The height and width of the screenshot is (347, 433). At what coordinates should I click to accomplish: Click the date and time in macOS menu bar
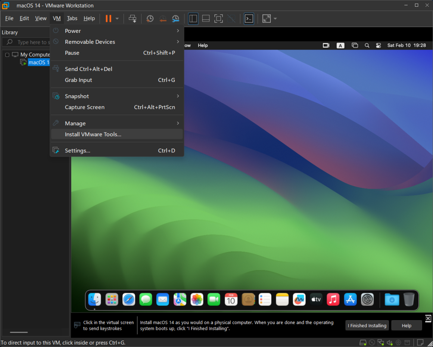coord(406,45)
